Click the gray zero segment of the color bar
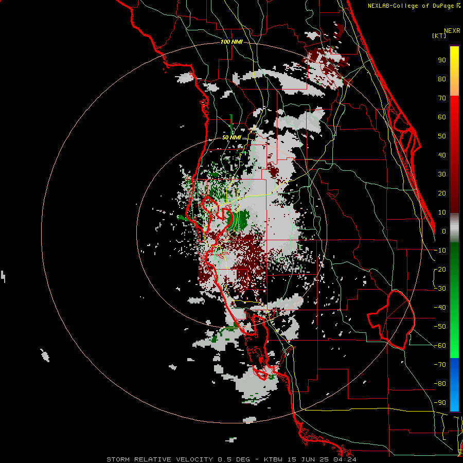 pos(454,227)
